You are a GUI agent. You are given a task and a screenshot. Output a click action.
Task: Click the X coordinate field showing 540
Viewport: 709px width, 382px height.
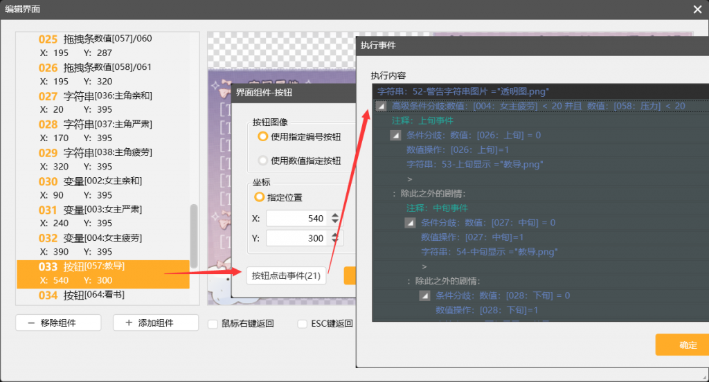[x=298, y=219]
